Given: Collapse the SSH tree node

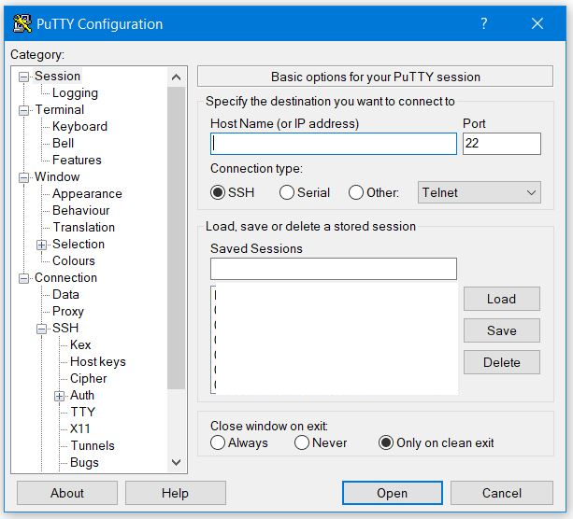Looking at the screenshot, I should (x=42, y=329).
